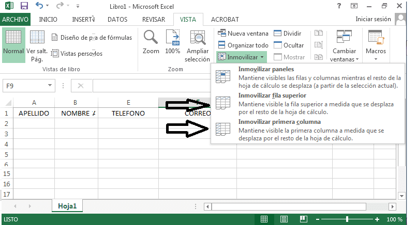
Task: Choose Inmovilizar primera columna option
Action: (308, 130)
